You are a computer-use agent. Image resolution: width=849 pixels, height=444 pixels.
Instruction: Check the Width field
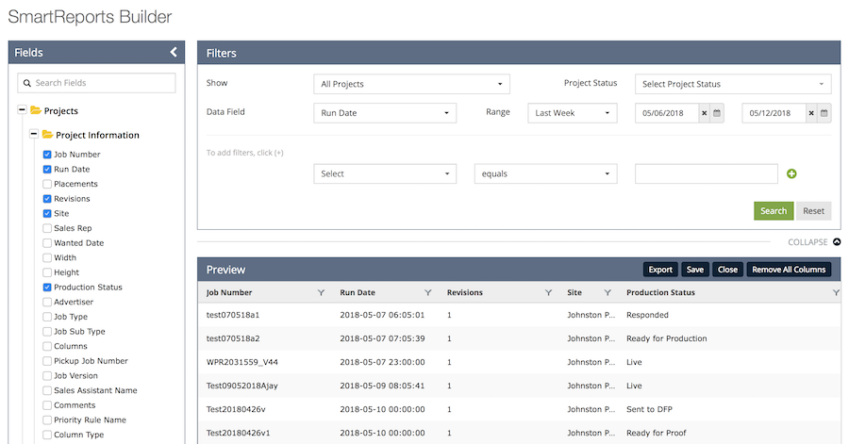(x=47, y=258)
